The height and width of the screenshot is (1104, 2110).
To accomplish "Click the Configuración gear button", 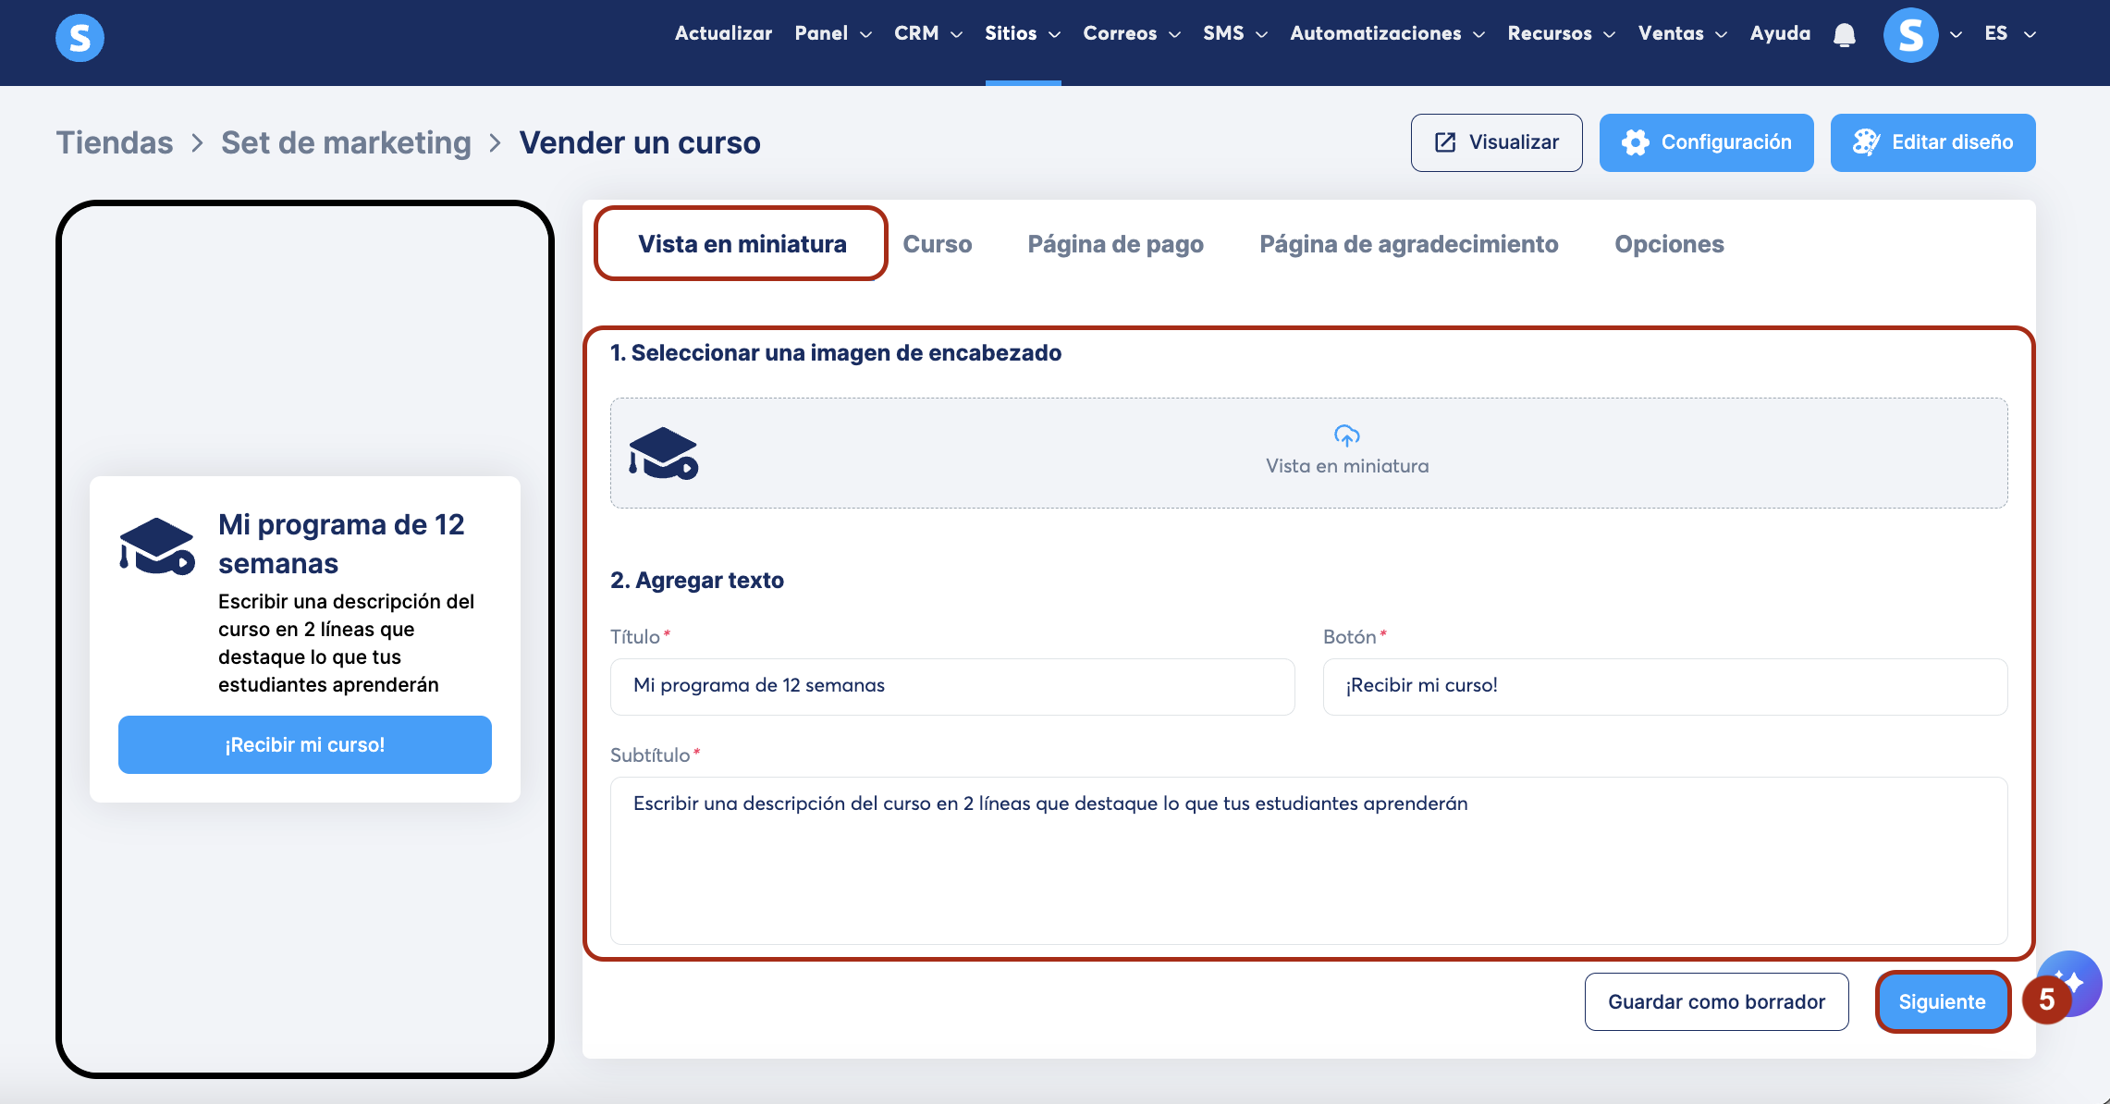I will [x=1706, y=142].
